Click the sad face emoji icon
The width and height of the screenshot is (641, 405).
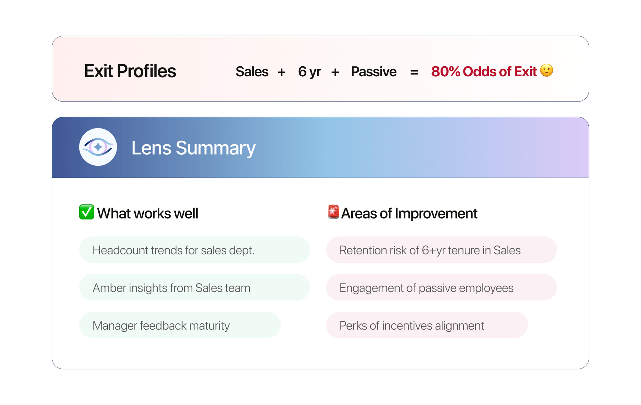(x=546, y=70)
